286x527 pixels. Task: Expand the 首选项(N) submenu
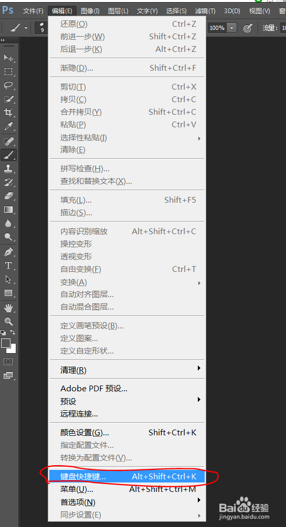pyautogui.click(x=127, y=502)
